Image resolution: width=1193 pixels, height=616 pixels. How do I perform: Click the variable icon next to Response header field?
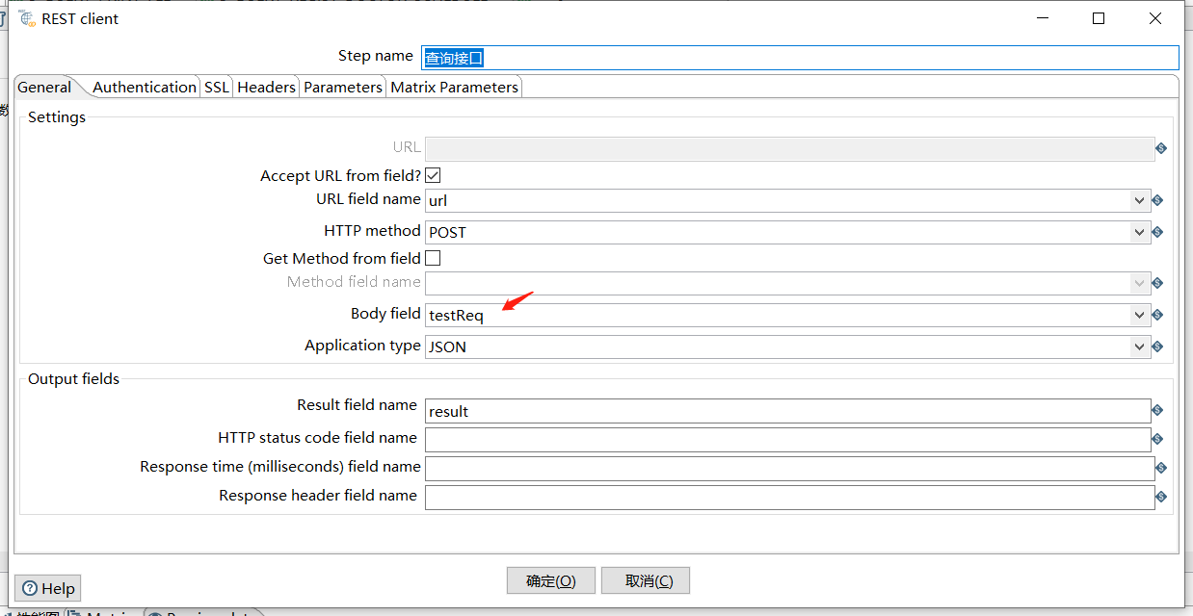coord(1161,497)
